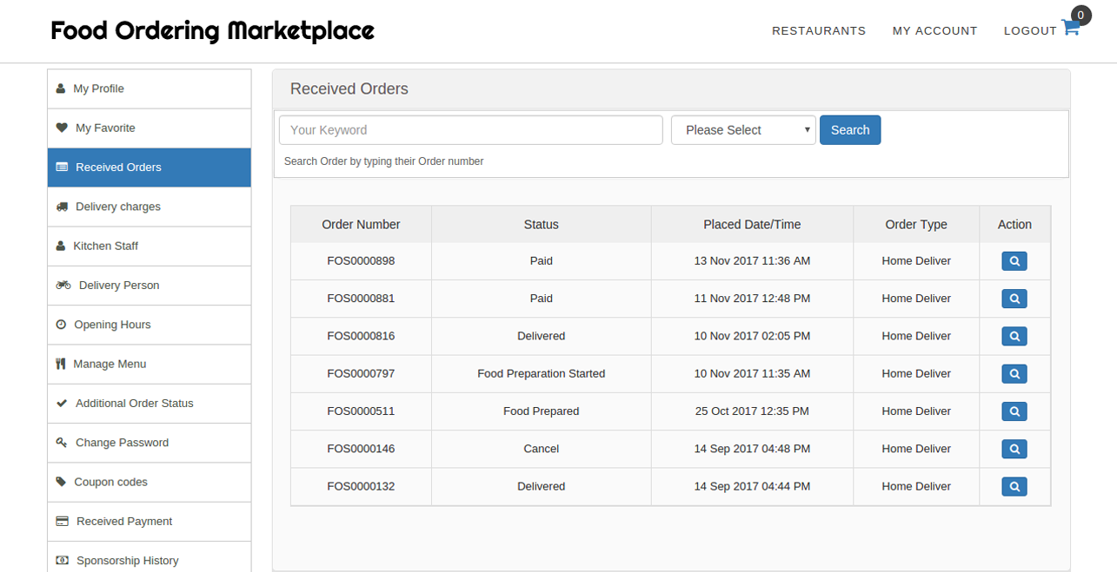1117x572 pixels.
Task: Open magnifier action for order FOS0000146
Action: pyautogui.click(x=1014, y=449)
